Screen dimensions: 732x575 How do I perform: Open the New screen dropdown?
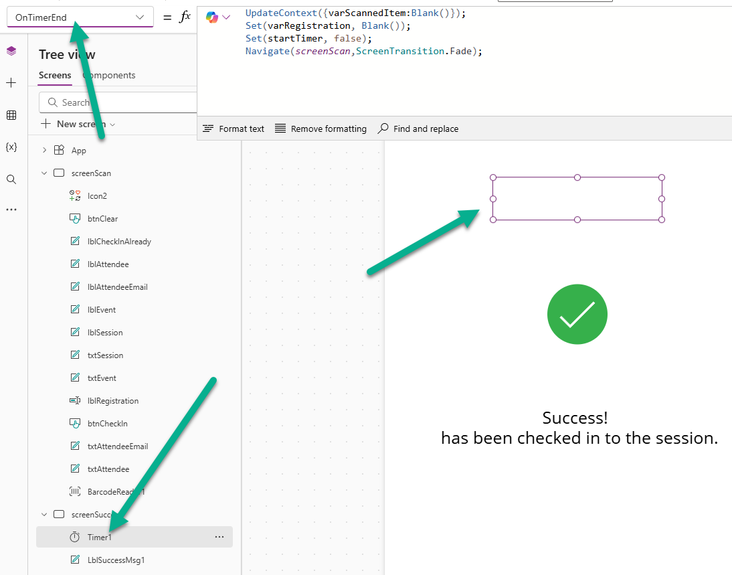tap(79, 124)
